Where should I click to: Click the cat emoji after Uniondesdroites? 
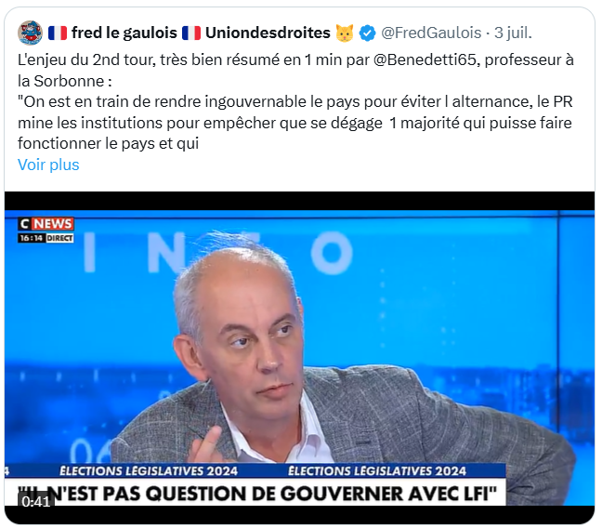coord(345,33)
